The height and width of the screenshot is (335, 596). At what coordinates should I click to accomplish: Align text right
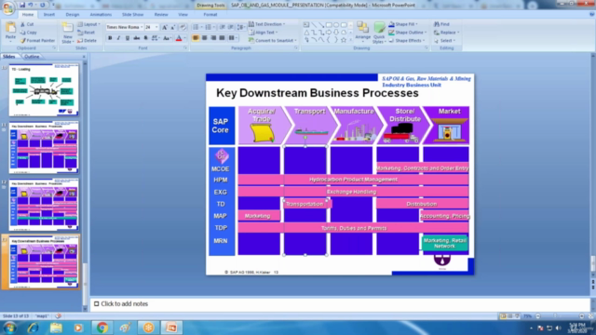click(x=213, y=38)
